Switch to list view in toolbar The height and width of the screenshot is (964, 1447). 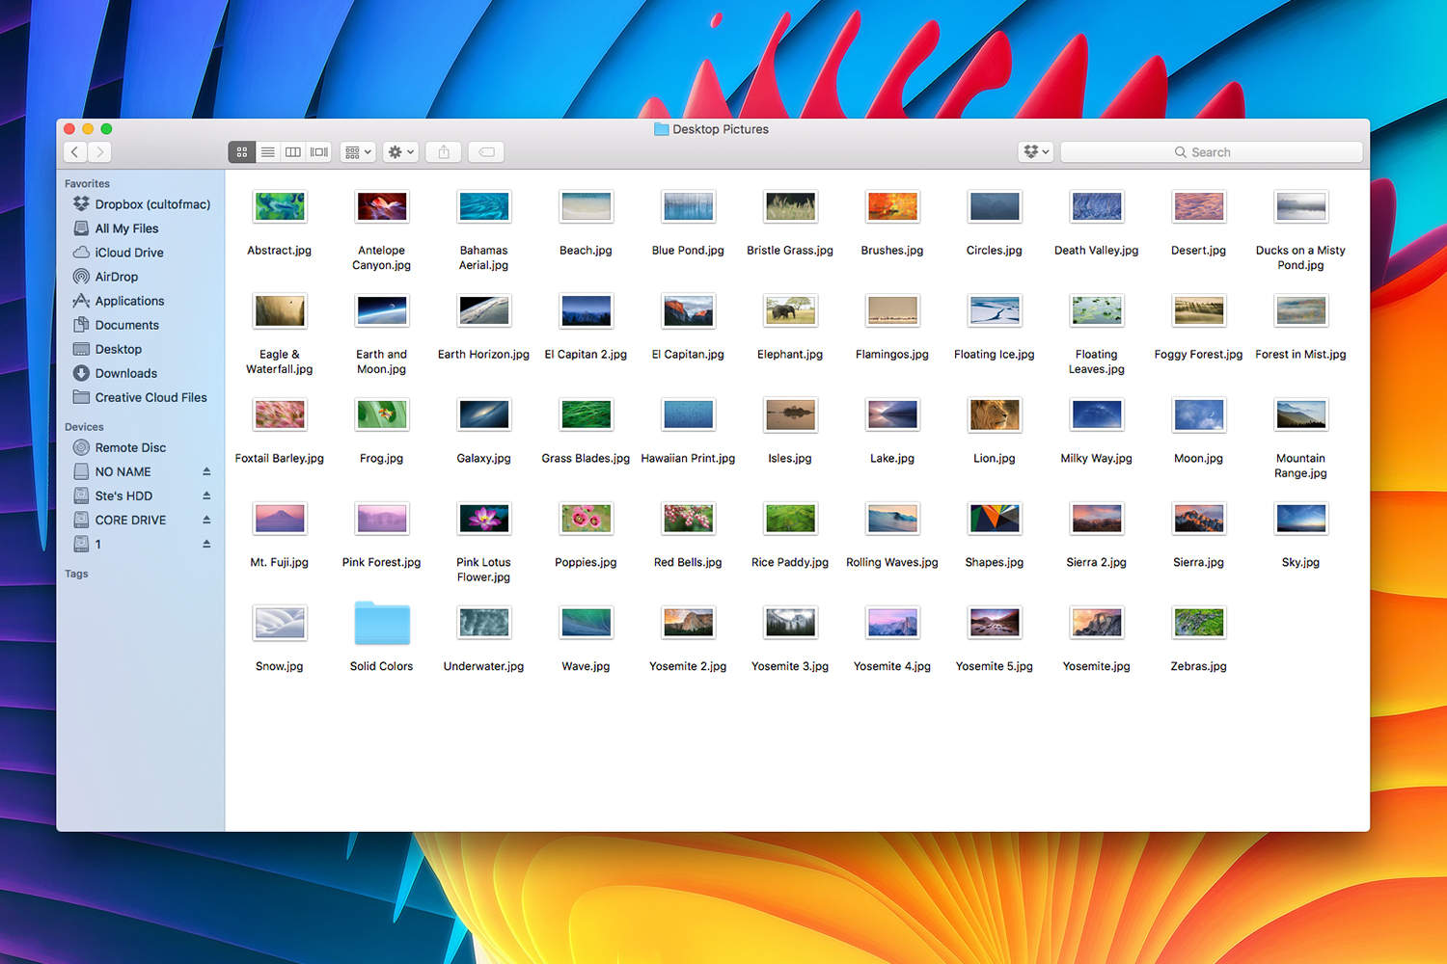pyautogui.click(x=267, y=152)
